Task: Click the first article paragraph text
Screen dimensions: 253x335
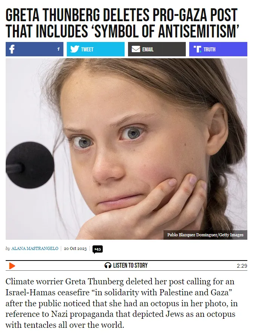Action: coord(122,303)
